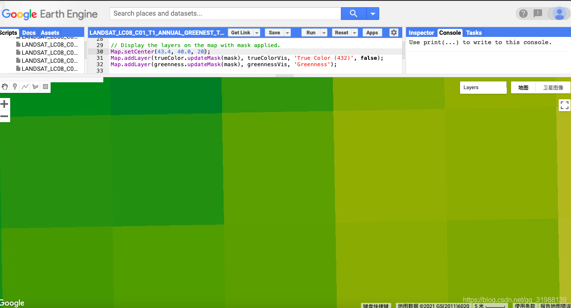Switch map type to 地图
Screen dimensions: 571x308
(523, 87)
